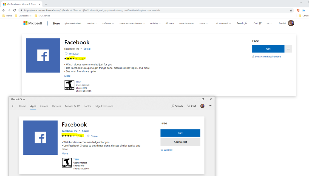Open Cyber Week deals on the website
Screen dimensions: 309x176
tap(72, 23)
